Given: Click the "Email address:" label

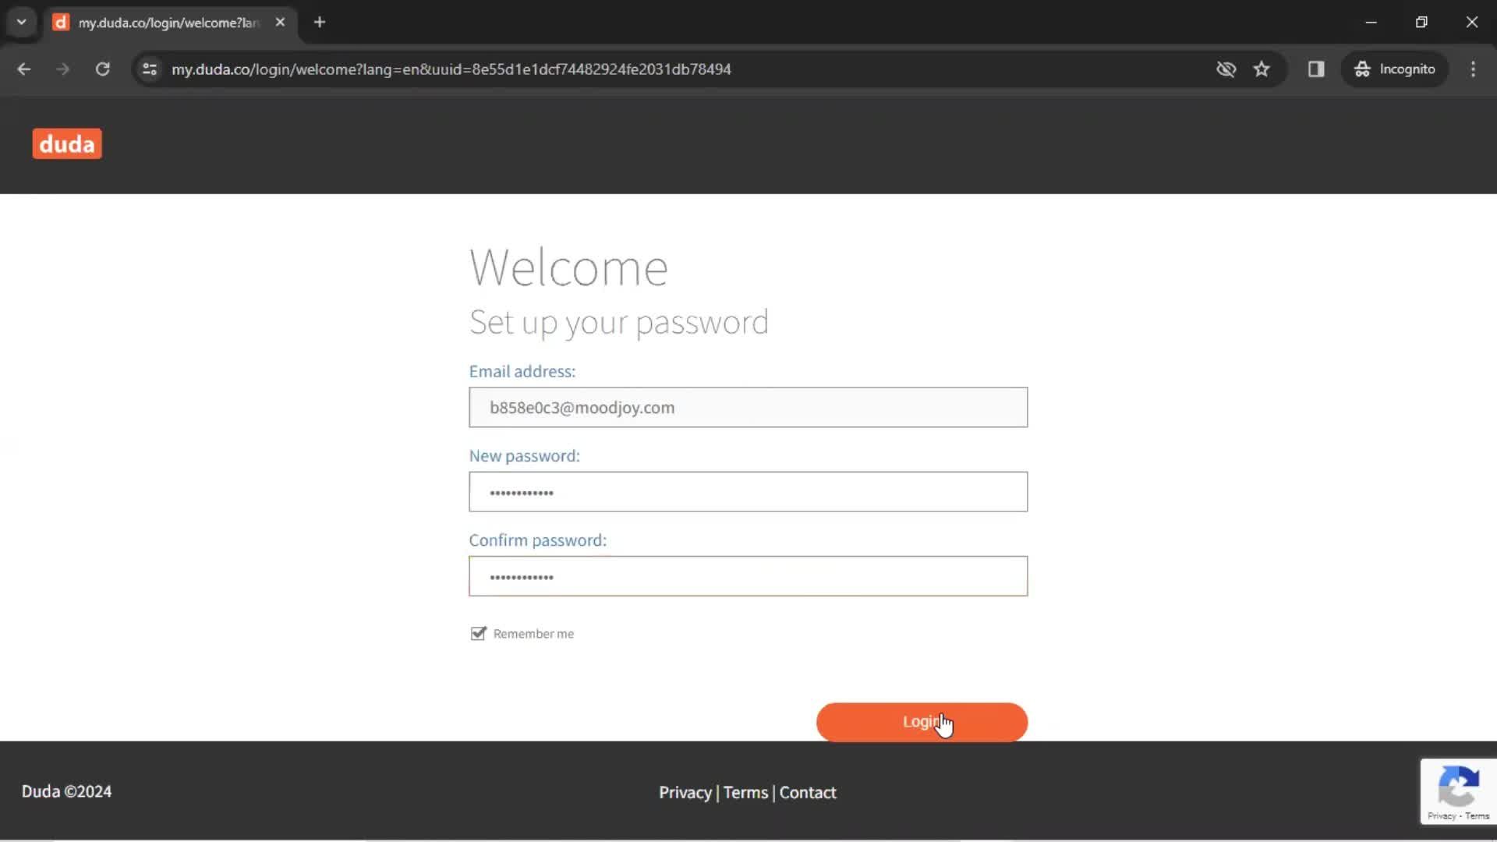Looking at the screenshot, I should click(x=522, y=372).
